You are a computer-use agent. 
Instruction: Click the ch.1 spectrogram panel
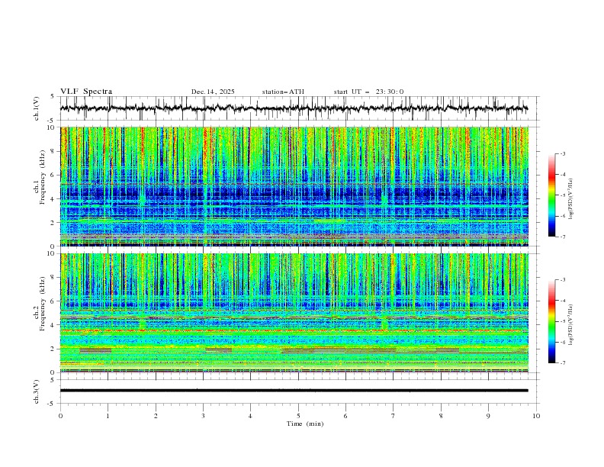pyautogui.click(x=294, y=186)
